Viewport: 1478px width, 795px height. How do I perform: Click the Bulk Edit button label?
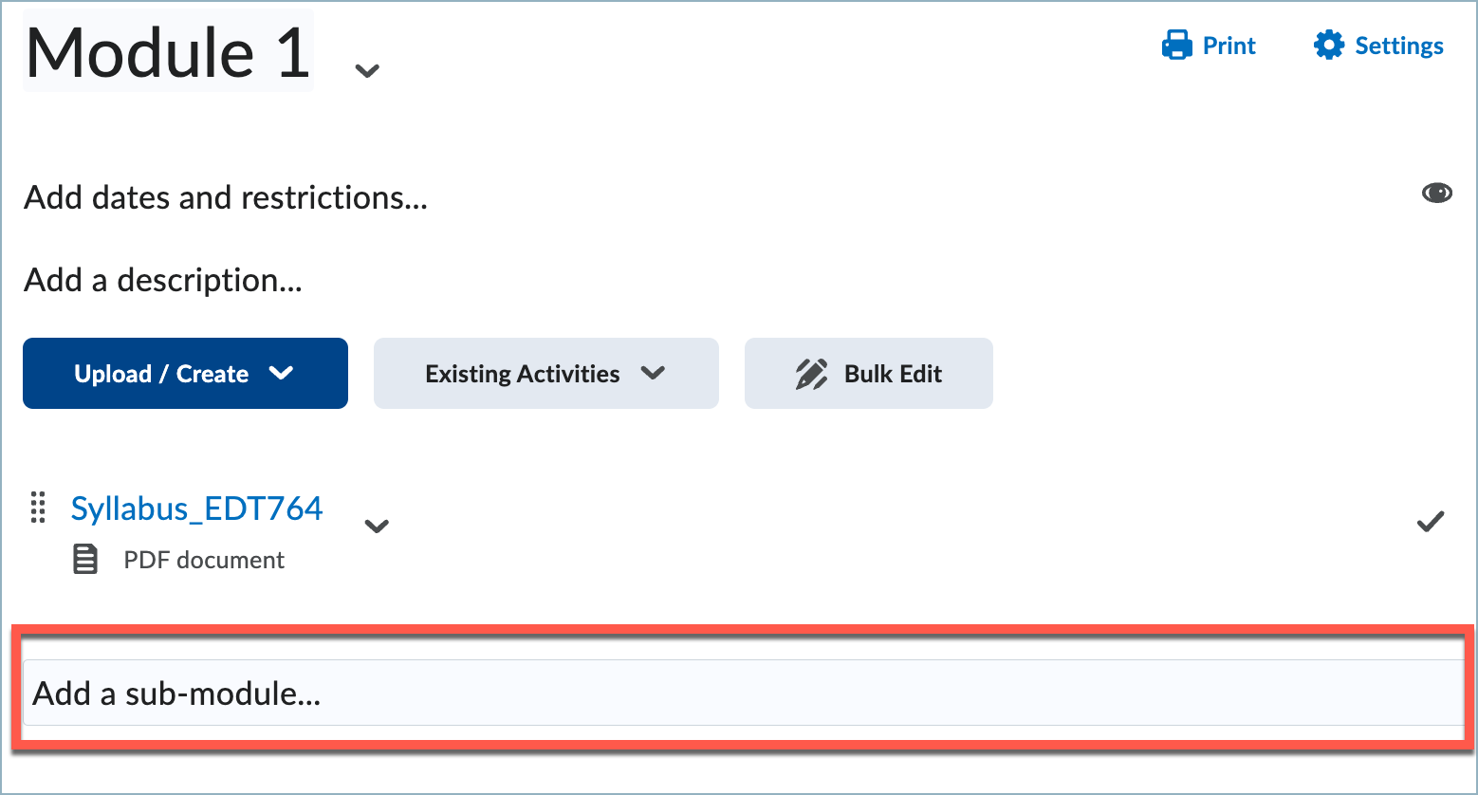893,374
